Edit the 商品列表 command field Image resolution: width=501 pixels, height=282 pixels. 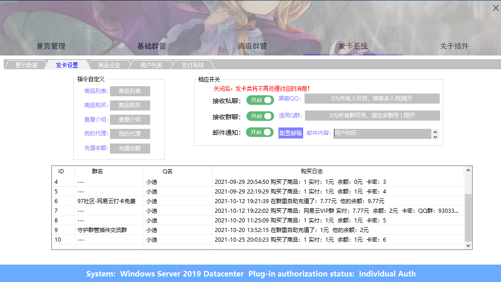click(x=130, y=91)
